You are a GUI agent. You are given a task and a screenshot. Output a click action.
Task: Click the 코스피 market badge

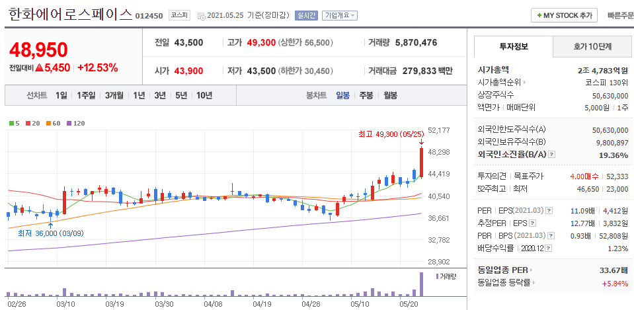tap(178, 15)
